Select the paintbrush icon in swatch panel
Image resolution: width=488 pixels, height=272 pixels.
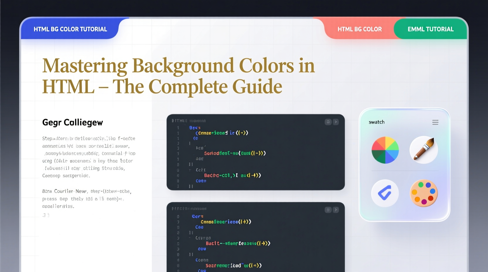click(423, 149)
